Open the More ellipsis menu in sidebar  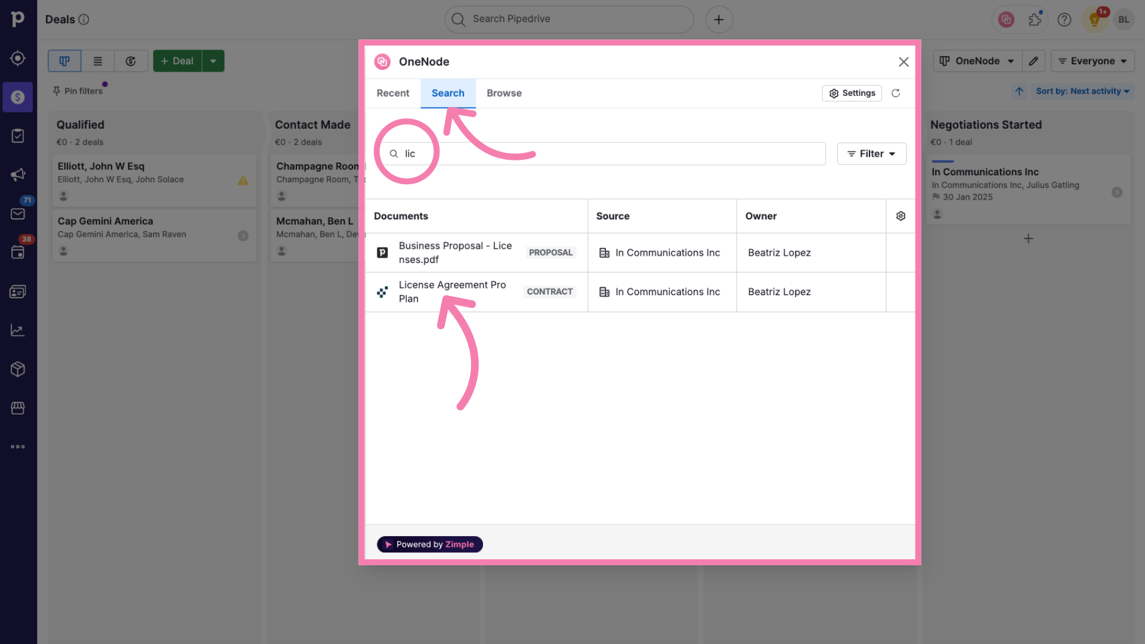click(18, 447)
